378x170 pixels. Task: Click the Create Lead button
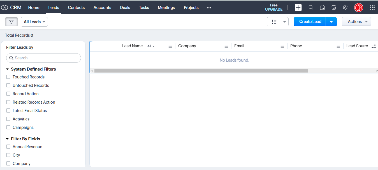pyautogui.click(x=310, y=22)
